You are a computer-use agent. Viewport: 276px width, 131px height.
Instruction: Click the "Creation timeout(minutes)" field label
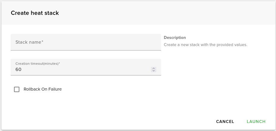38,64
